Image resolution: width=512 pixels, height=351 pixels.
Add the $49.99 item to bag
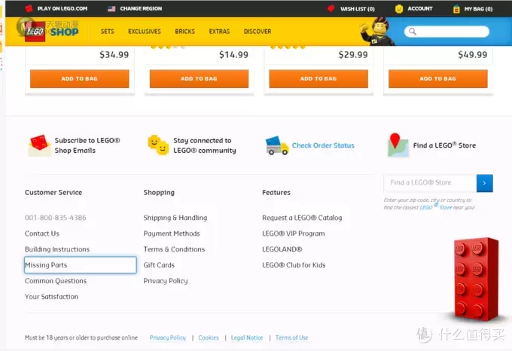(438, 78)
